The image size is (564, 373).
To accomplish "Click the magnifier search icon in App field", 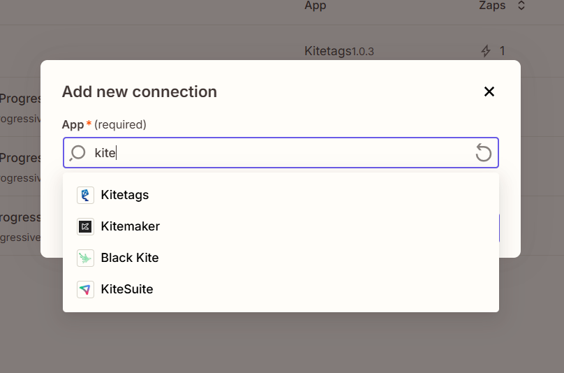I will click(x=78, y=152).
